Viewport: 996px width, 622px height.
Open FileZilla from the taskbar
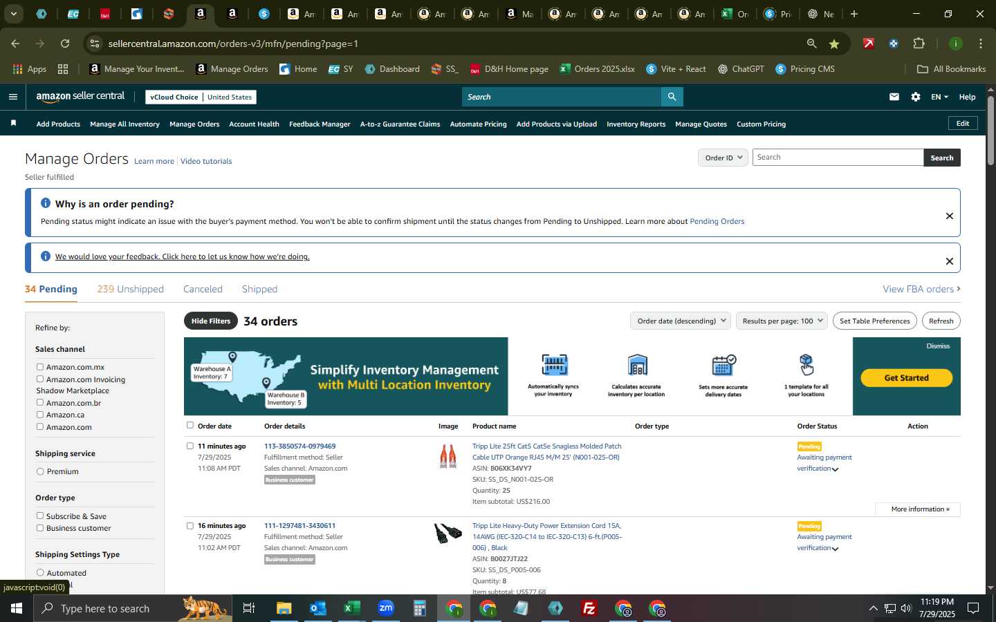(589, 608)
